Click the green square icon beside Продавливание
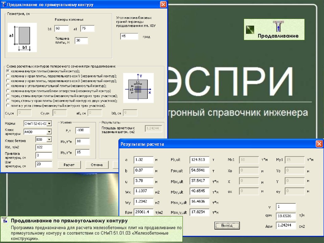This screenshot has width=324, height=243. tap(251, 29)
